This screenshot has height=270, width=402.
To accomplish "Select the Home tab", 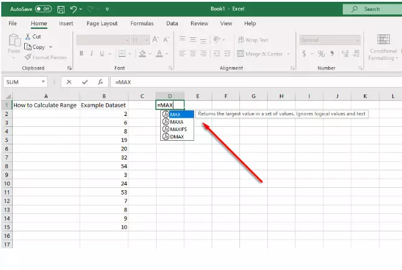I will pos(39,24).
